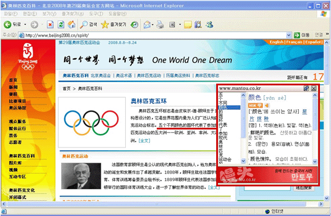Click the 奥运场馆 sidebar link

17,108
